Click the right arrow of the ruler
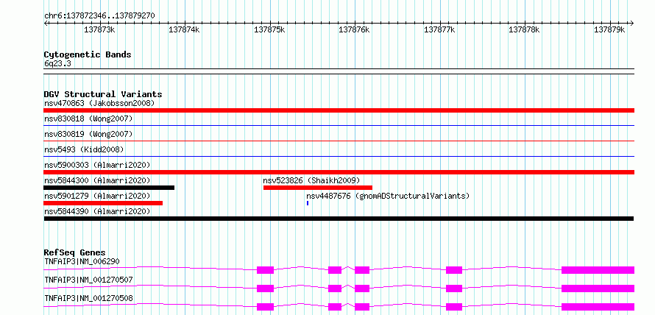655x315 pixels. (x=631, y=23)
